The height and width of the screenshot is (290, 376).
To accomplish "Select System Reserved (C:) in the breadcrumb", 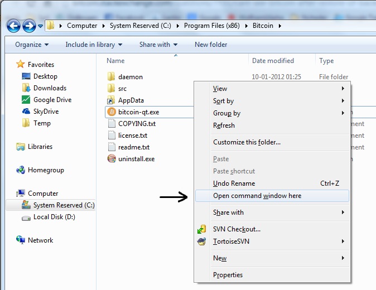I will (x=141, y=26).
